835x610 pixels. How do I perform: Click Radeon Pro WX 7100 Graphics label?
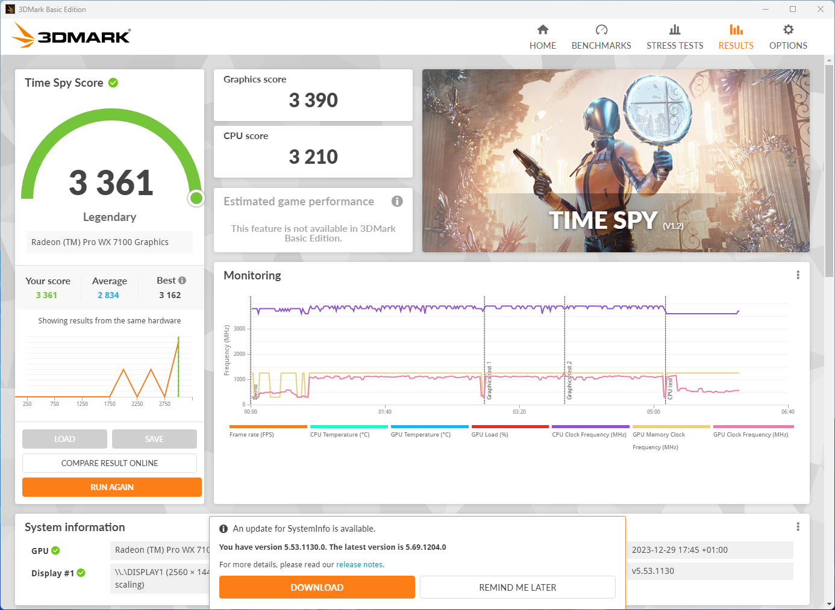[x=110, y=242]
